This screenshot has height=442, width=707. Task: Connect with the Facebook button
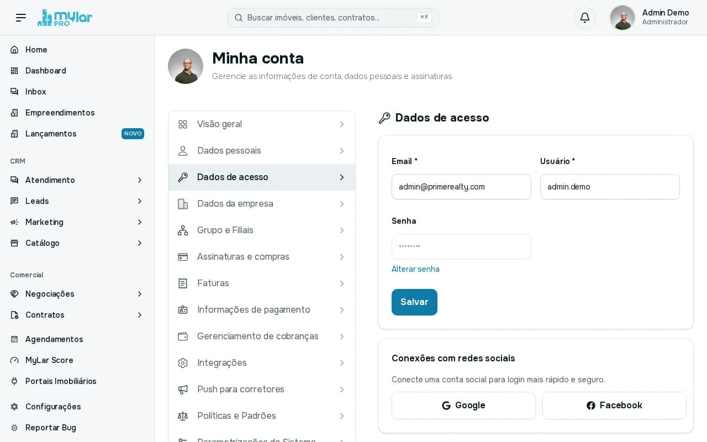point(614,406)
